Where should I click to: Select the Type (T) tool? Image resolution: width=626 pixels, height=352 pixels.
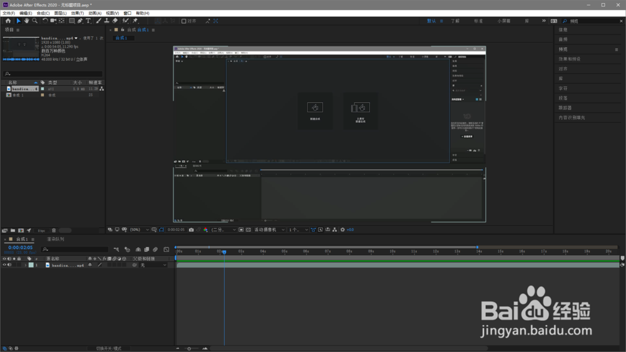[88, 21]
